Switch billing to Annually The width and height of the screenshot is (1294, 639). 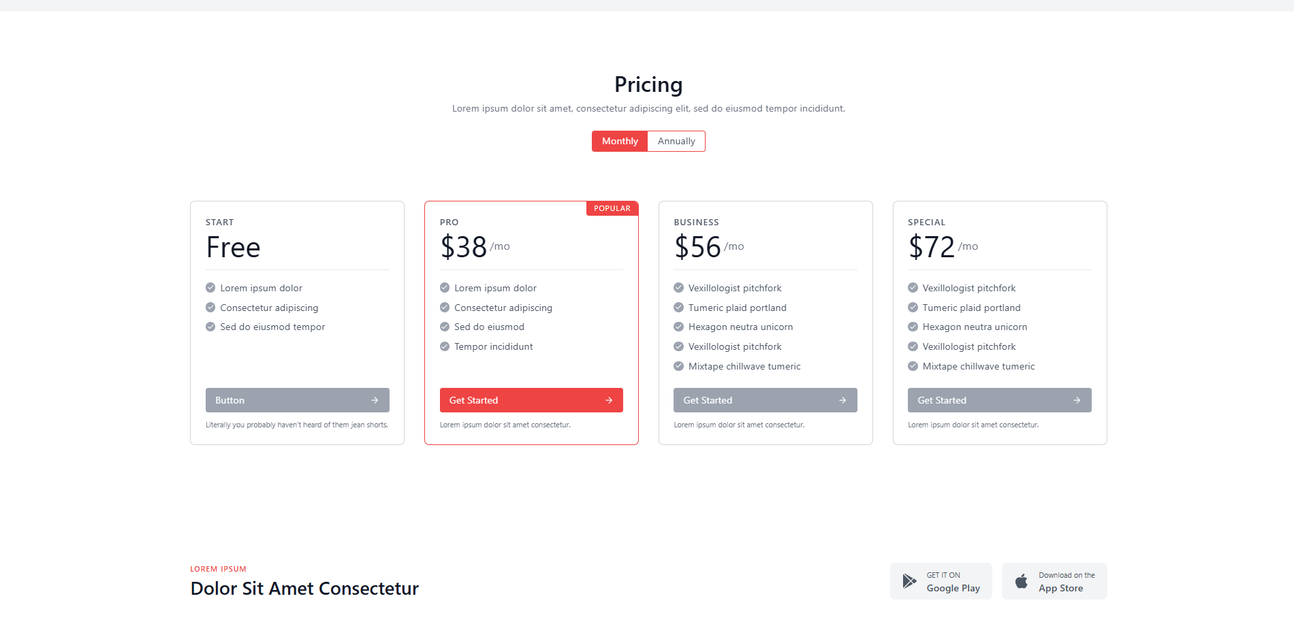coord(676,141)
